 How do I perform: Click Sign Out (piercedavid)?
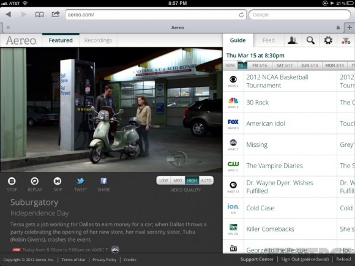tap(305, 259)
